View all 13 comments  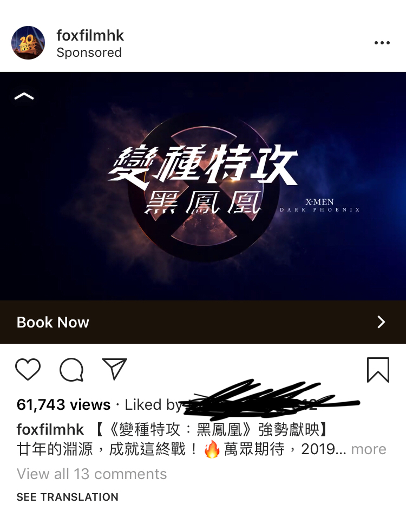click(x=92, y=474)
